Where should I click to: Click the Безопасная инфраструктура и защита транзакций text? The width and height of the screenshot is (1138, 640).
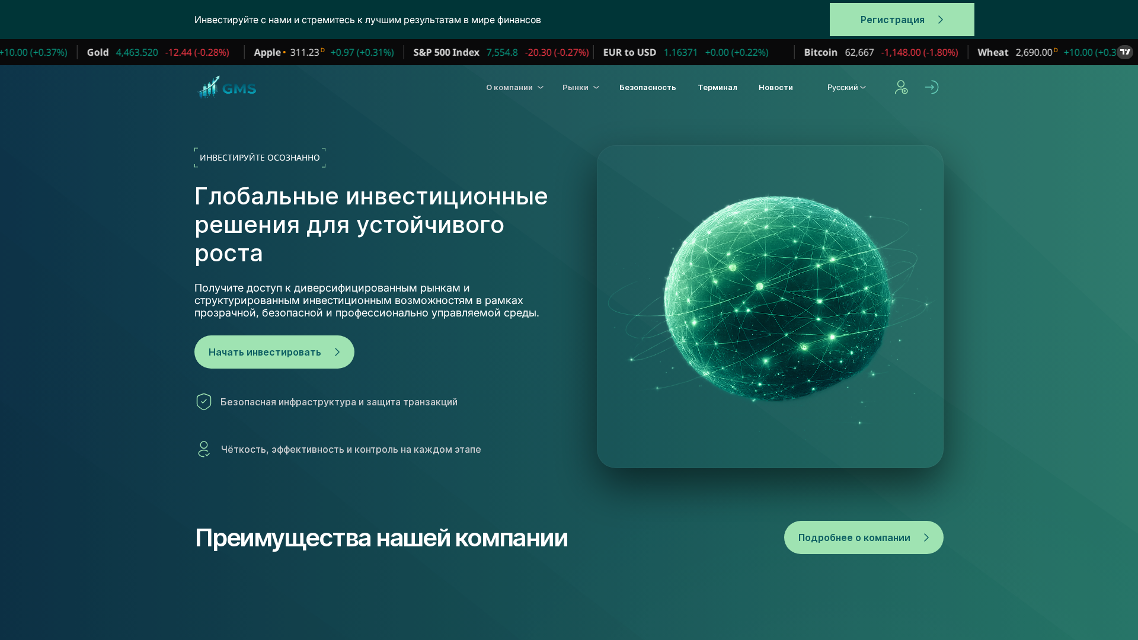[339, 402]
